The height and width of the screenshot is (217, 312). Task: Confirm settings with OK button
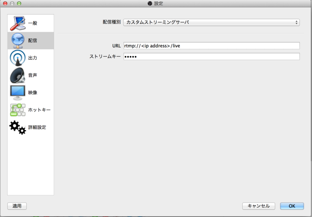(x=292, y=206)
